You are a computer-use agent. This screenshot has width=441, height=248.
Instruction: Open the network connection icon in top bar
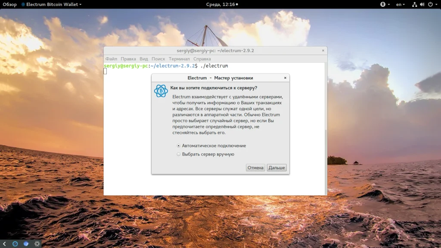point(414,4)
